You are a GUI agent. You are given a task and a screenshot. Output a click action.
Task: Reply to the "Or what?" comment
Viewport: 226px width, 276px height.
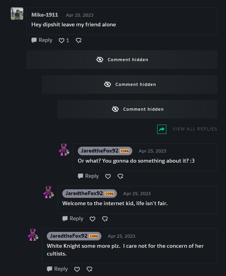coord(88,176)
